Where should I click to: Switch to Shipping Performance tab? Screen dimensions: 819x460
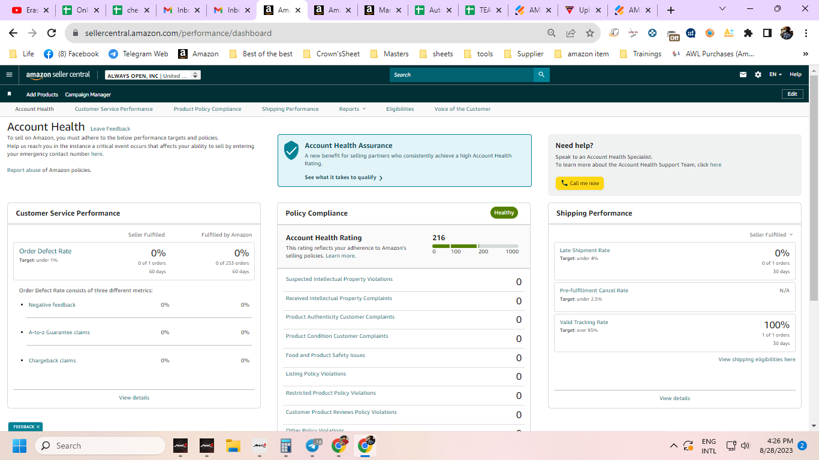(290, 109)
